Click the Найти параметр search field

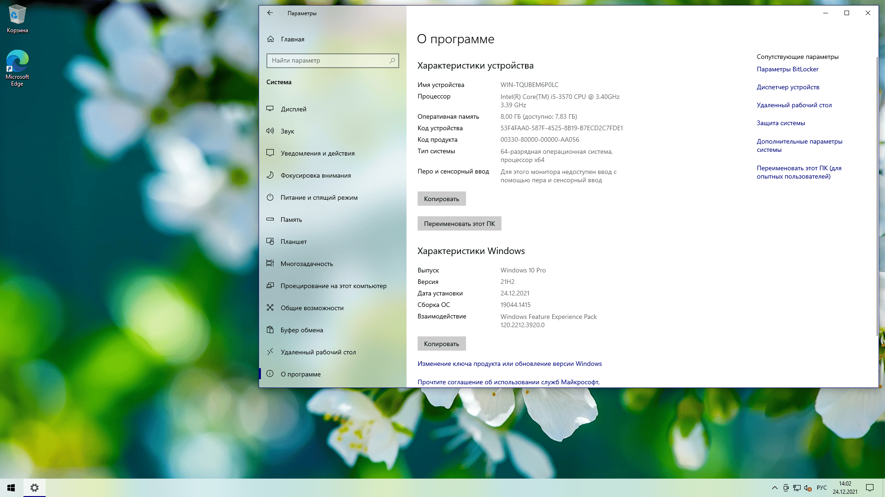(332, 60)
